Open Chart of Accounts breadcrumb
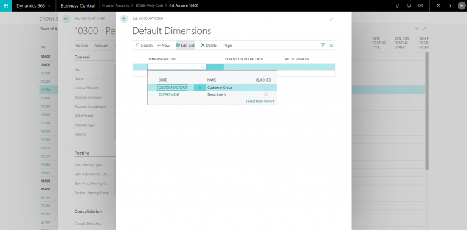This screenshot has height=230, width=467. click(116, 5)
